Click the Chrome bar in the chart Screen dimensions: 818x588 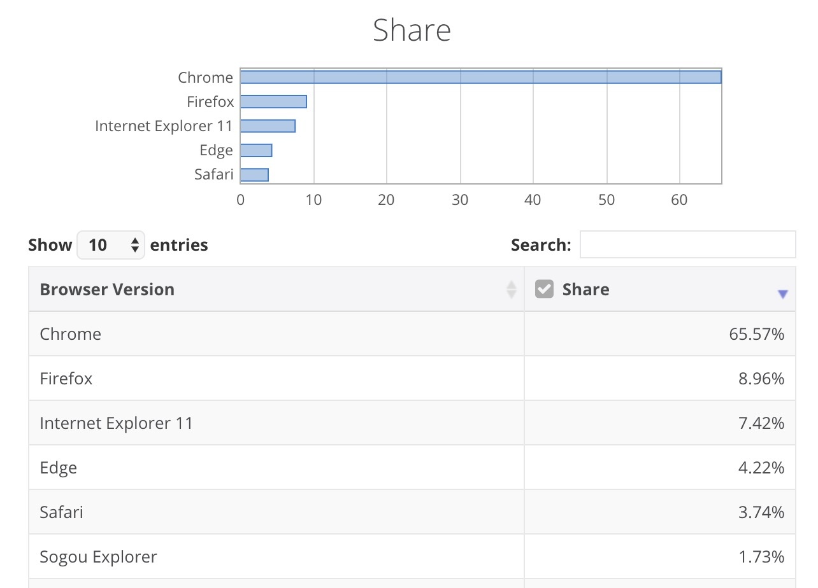pyautogui.click(x=480, y=77)
